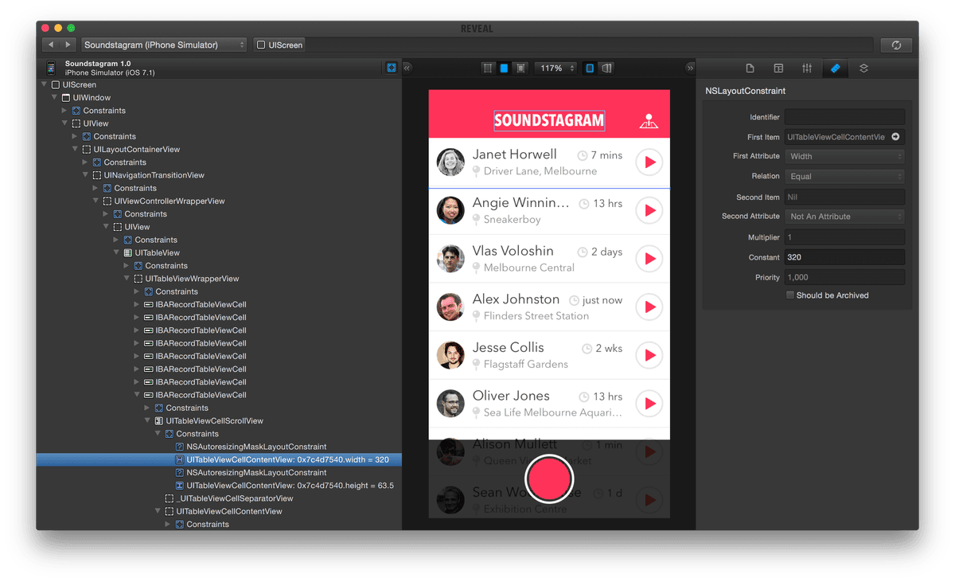Go forward with the right arrow toolbar button
This screenshot has width=955, height=582.
point(68,45)
